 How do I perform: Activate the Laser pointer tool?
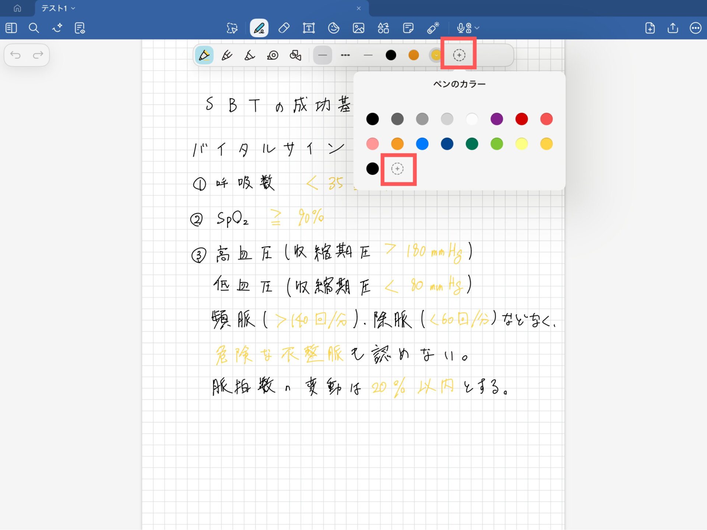433,28
